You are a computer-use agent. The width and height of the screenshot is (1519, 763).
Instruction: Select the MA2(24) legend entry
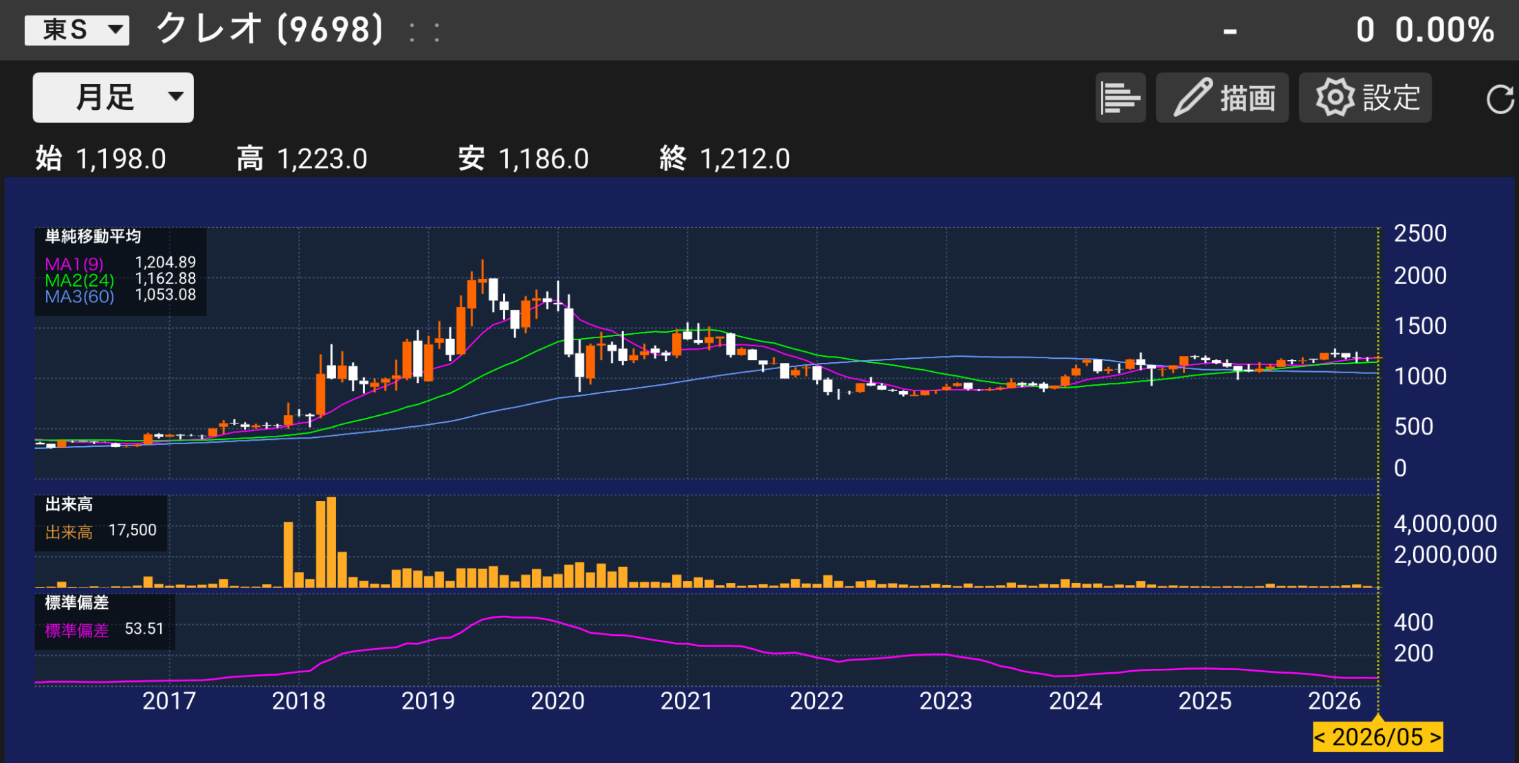click(79, 280)
